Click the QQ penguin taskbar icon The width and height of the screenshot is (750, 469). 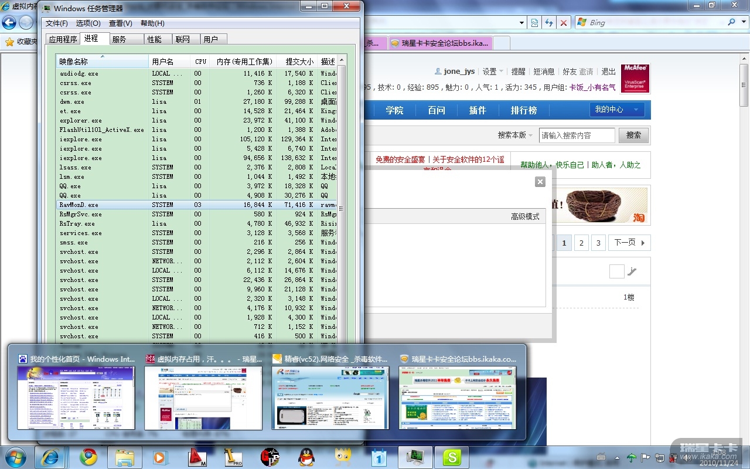[306, 457]
